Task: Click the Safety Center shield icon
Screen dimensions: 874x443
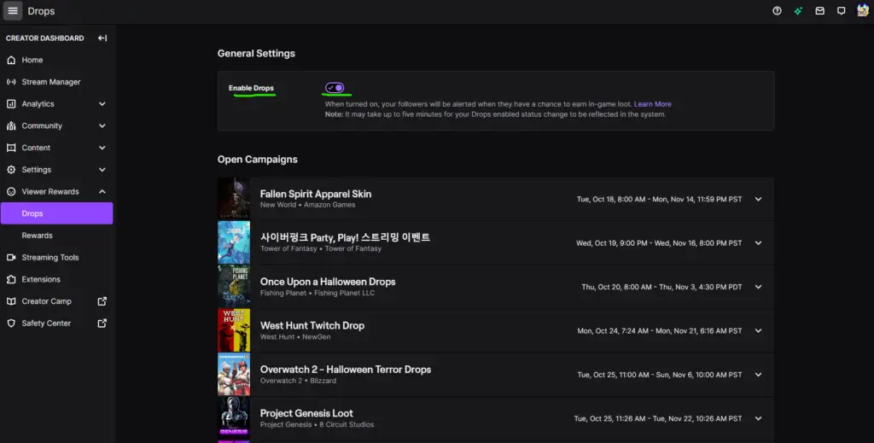Action: (11, 324)
